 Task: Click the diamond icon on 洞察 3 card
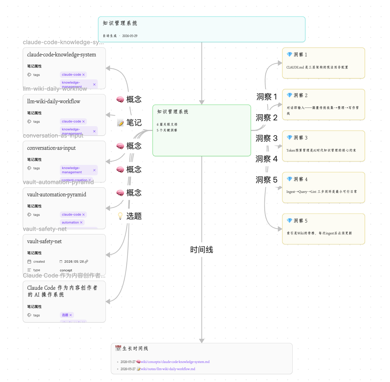pyautogui.click(x=289, y=138)
